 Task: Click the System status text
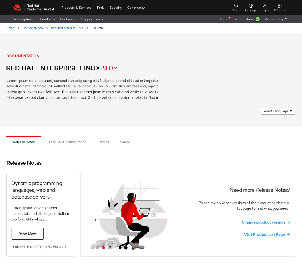244,19
